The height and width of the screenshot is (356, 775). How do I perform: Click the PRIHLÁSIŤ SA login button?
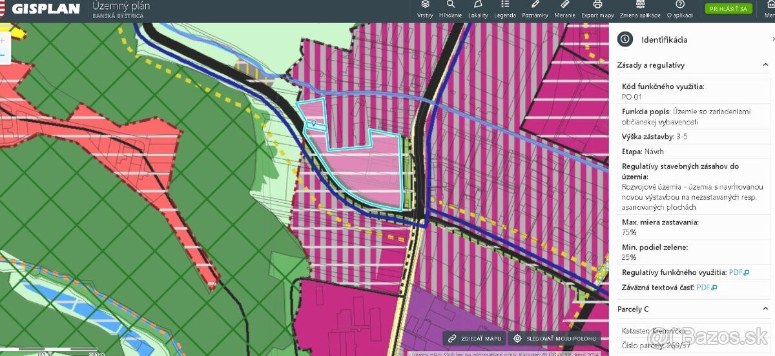pos(728,9)
